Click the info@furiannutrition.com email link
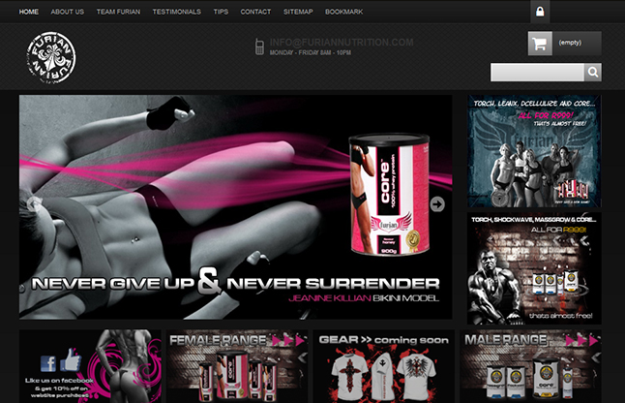Viewport: 625px width, 403px height. [x=342, y=42]
